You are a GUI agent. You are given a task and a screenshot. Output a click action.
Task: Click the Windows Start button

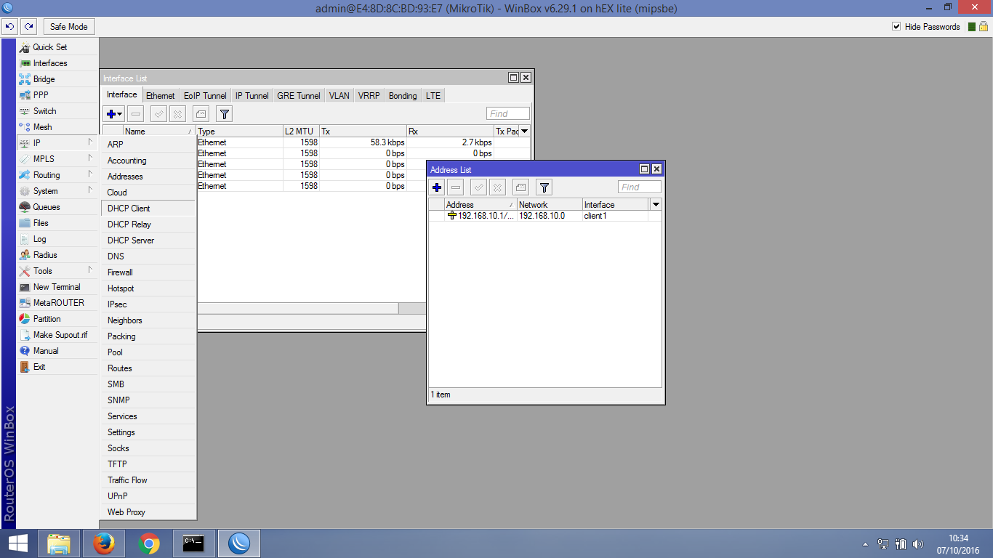coord(17,543)
